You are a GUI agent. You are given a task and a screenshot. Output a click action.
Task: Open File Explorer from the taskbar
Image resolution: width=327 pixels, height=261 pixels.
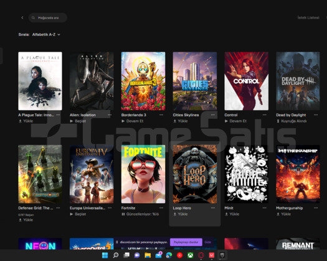coord(148,255)
